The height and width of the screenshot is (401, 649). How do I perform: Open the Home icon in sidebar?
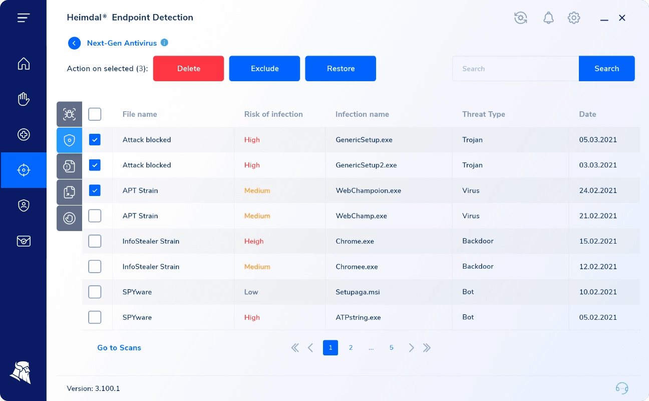[24, 64]
